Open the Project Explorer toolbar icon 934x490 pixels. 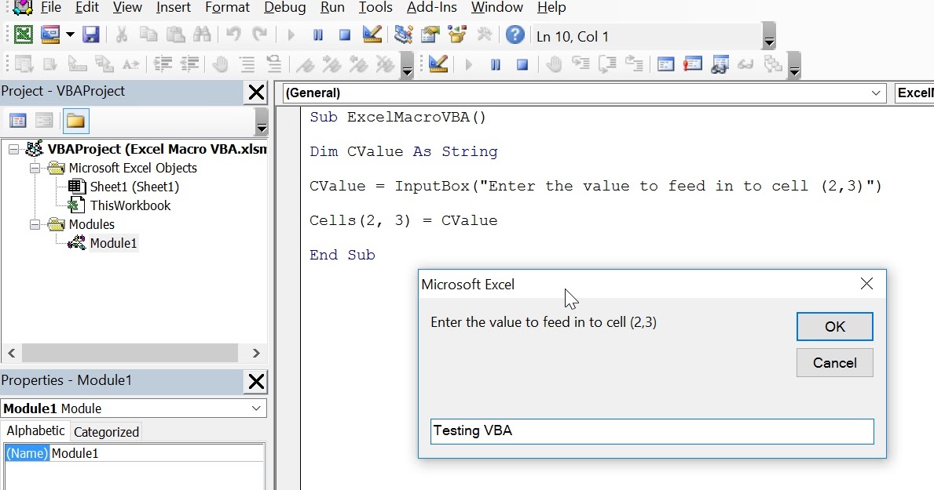pos(403,34)
